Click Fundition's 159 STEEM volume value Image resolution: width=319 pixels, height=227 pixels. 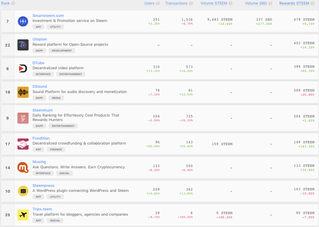click(x=222, y=144)
